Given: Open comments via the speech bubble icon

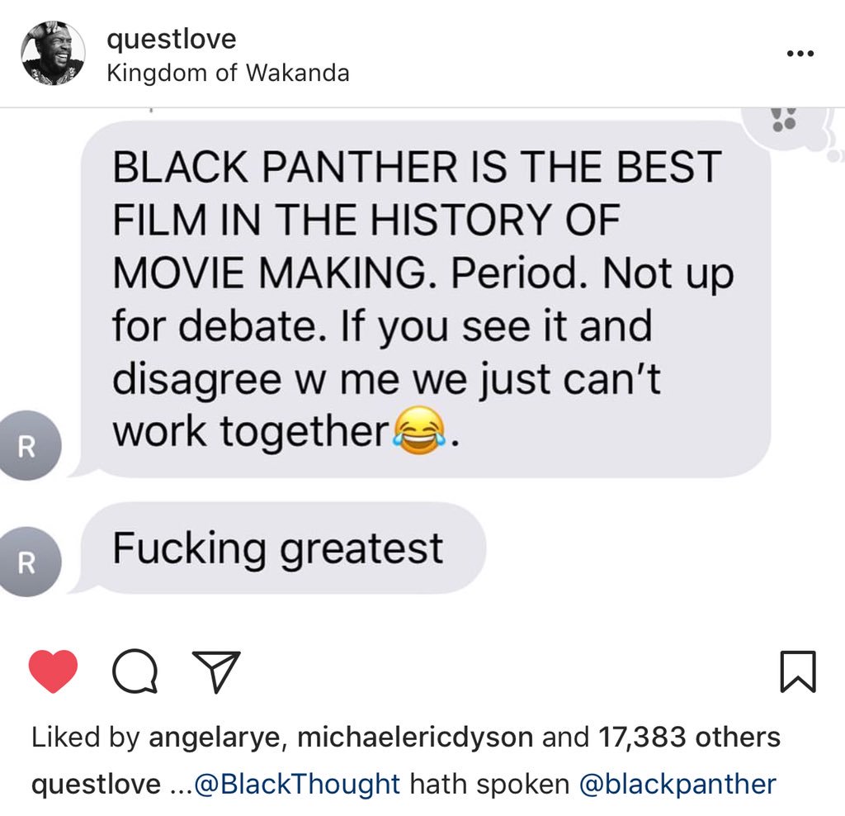Looking at the screenshot, I should point(135,671).
